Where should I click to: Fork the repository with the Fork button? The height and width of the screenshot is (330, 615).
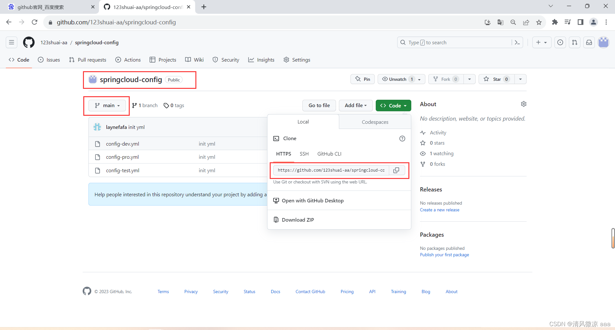click(x=446, y=79)
